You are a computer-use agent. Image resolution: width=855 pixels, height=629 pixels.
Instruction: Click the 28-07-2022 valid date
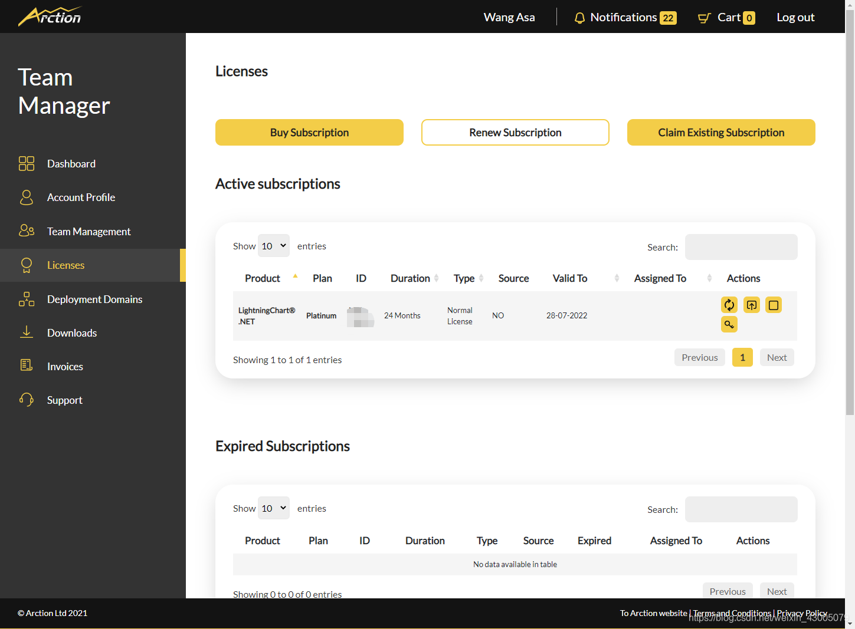coord(566,316)
